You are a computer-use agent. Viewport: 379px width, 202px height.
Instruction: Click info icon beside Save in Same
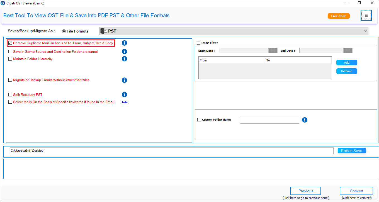(x=125, y=51)
